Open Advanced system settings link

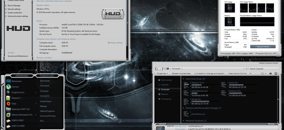point(18,16)
